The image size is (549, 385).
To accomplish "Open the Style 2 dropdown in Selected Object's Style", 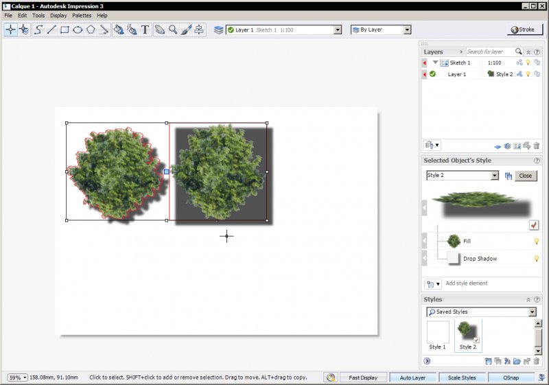I will click(x=494, y=176).
